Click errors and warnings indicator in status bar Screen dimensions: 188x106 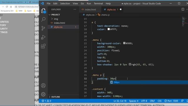(46, 101)
